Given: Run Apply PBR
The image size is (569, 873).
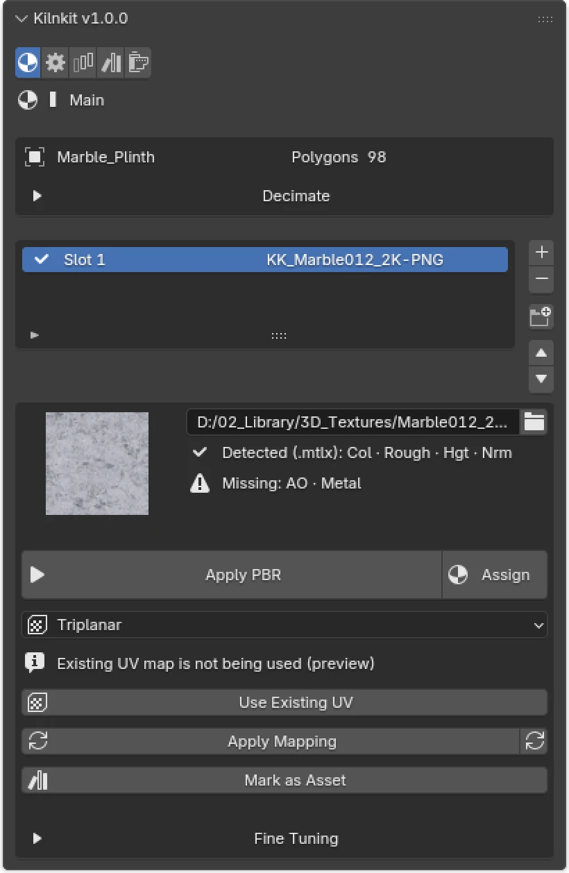Looking at the screenshot, I should pos(232,575).
